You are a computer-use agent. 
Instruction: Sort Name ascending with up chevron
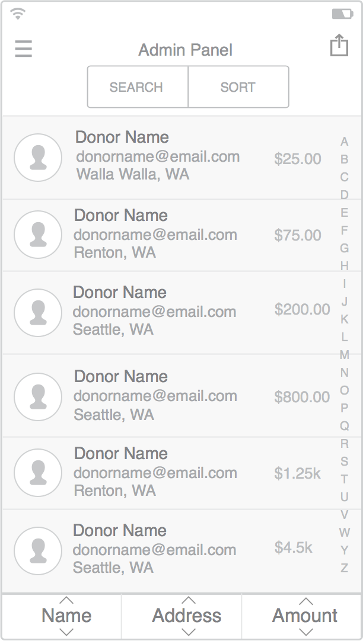[67, 601]
